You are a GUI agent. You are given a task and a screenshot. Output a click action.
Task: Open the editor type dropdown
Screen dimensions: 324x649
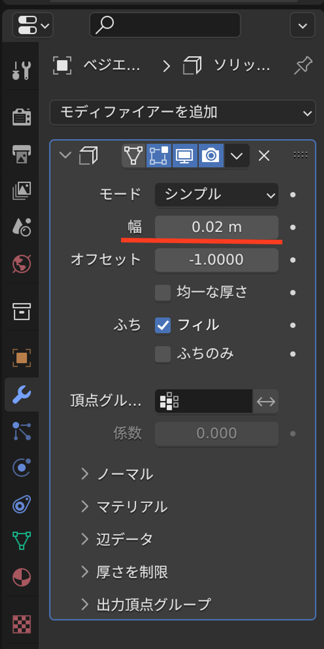[33, 25]
